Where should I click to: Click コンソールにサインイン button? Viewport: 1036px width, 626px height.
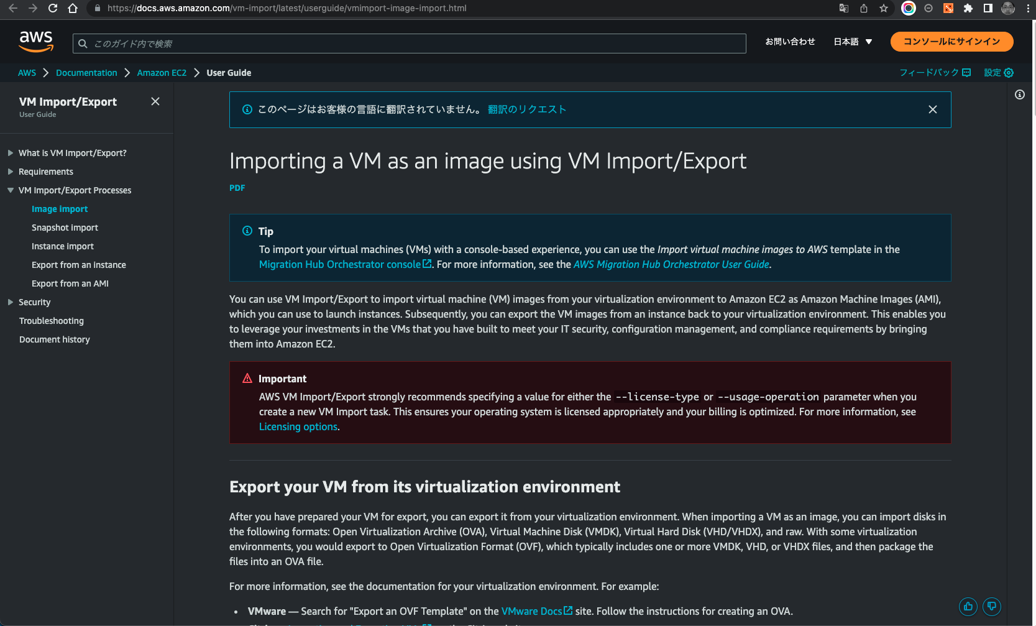pyautogui.click(x=951, y=42)
